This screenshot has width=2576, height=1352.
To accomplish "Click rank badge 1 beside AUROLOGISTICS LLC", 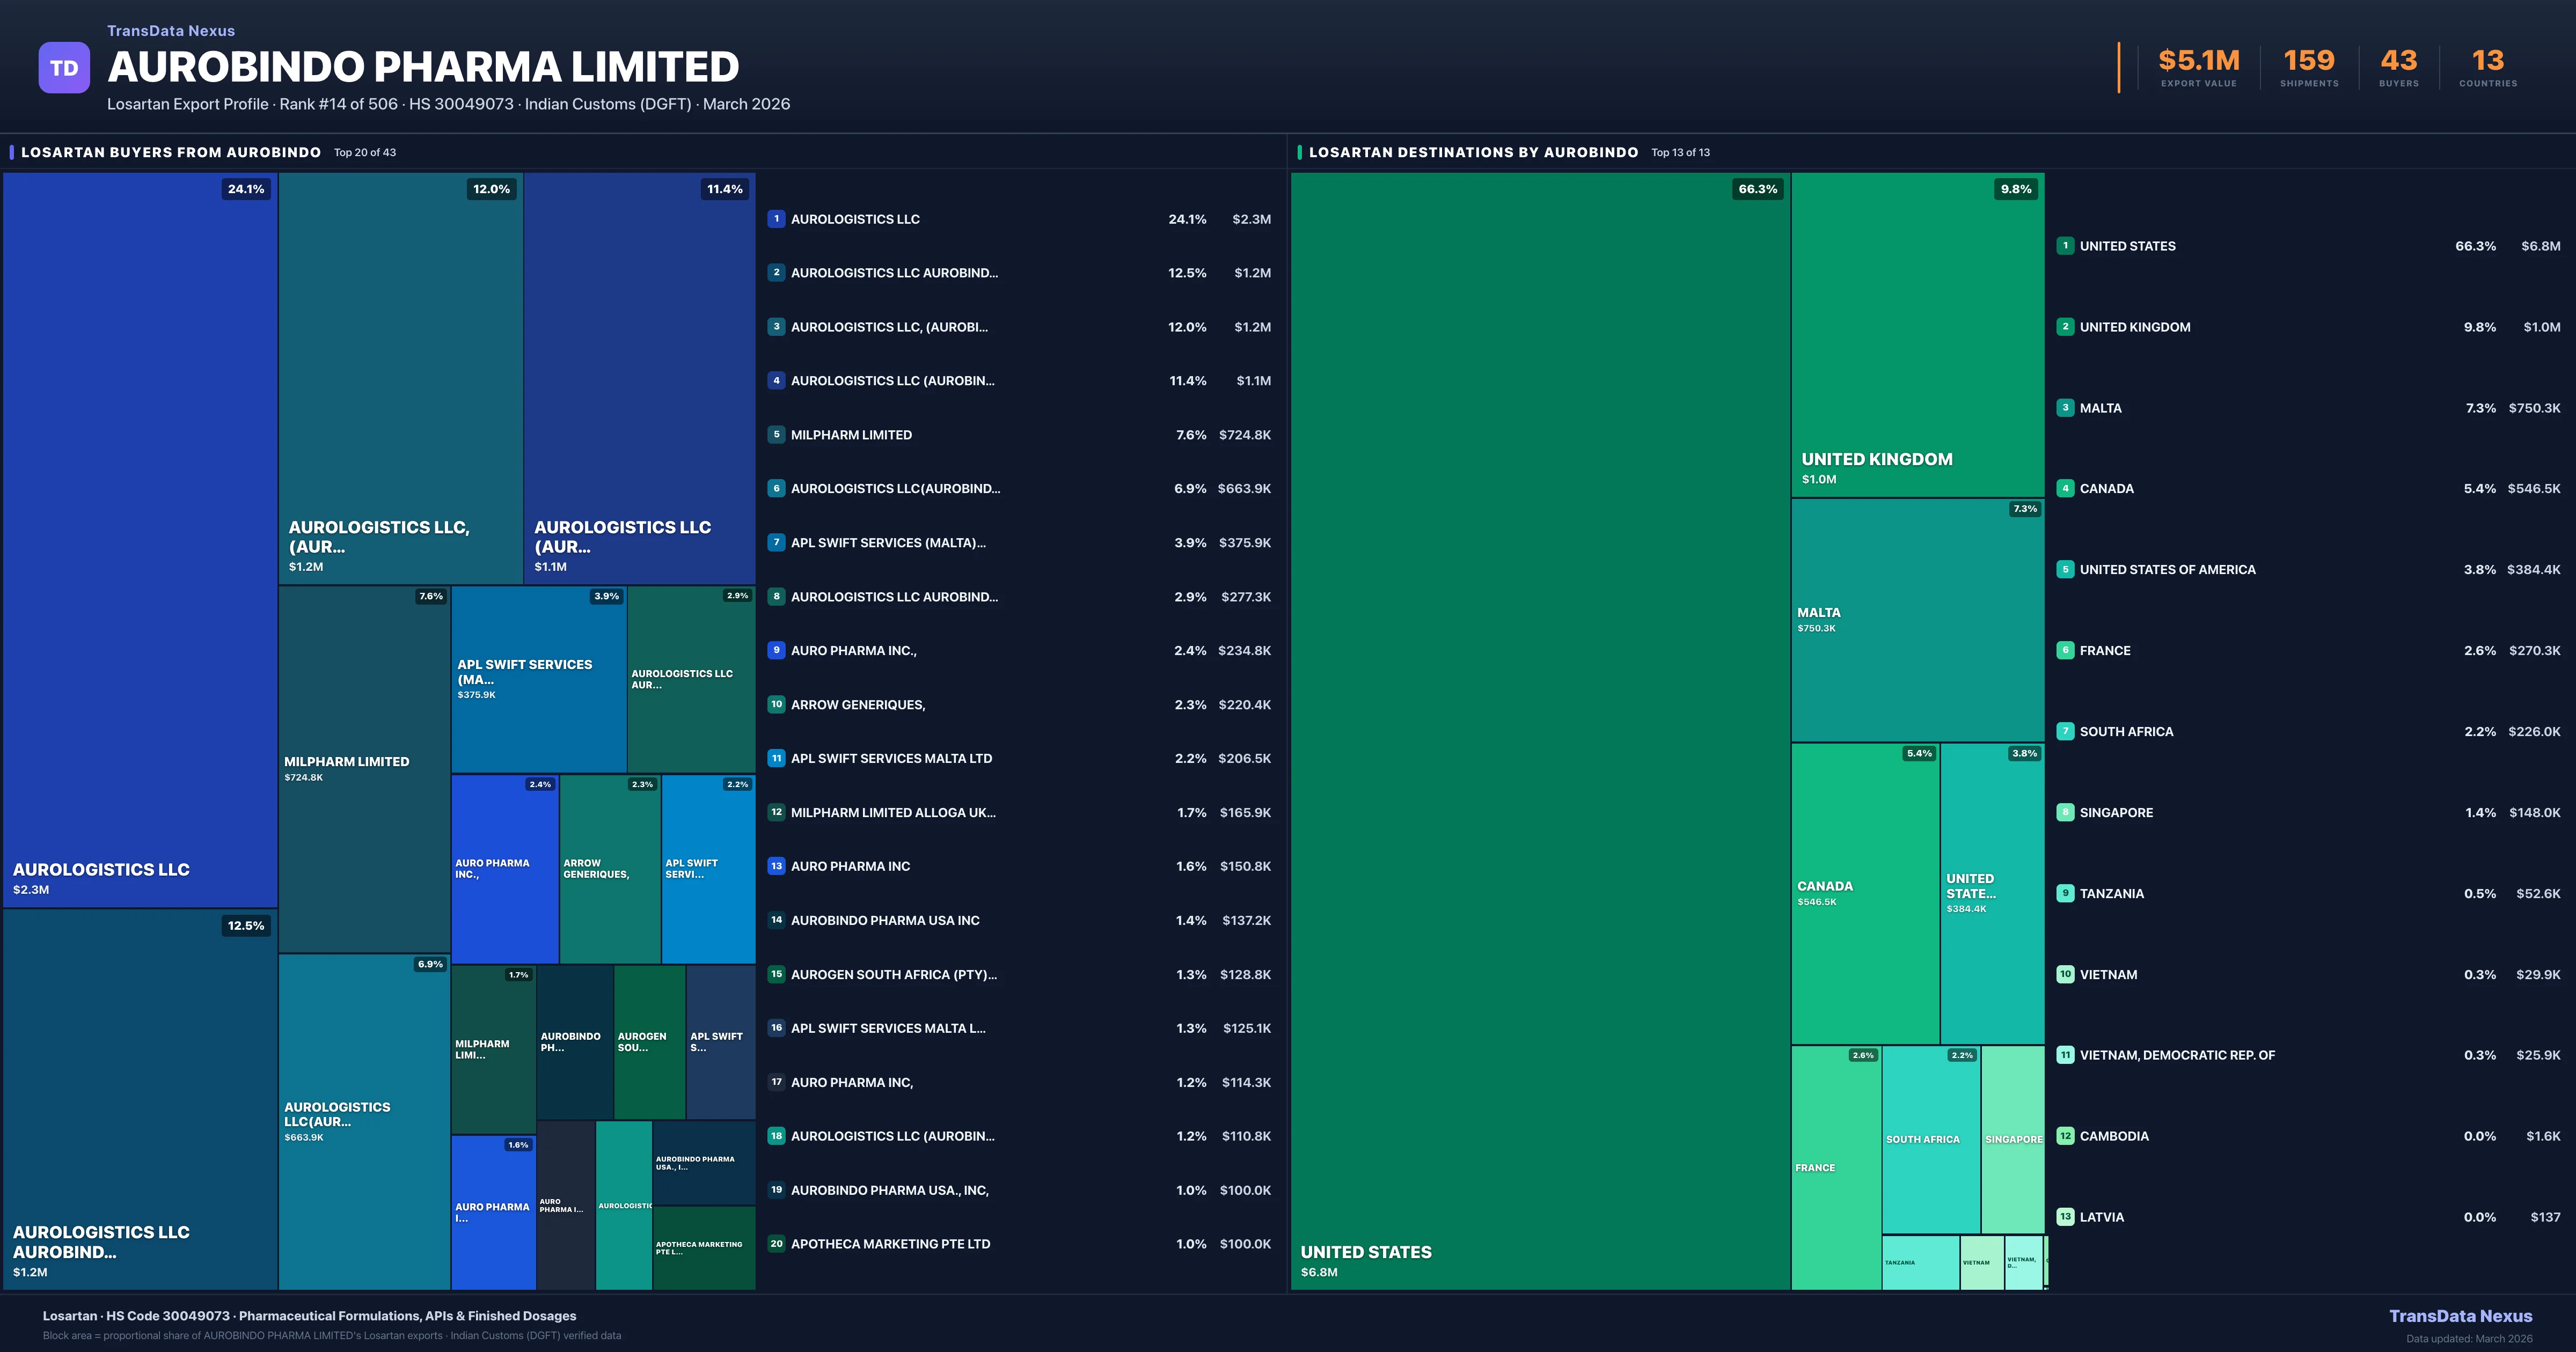I will [776, 219].
